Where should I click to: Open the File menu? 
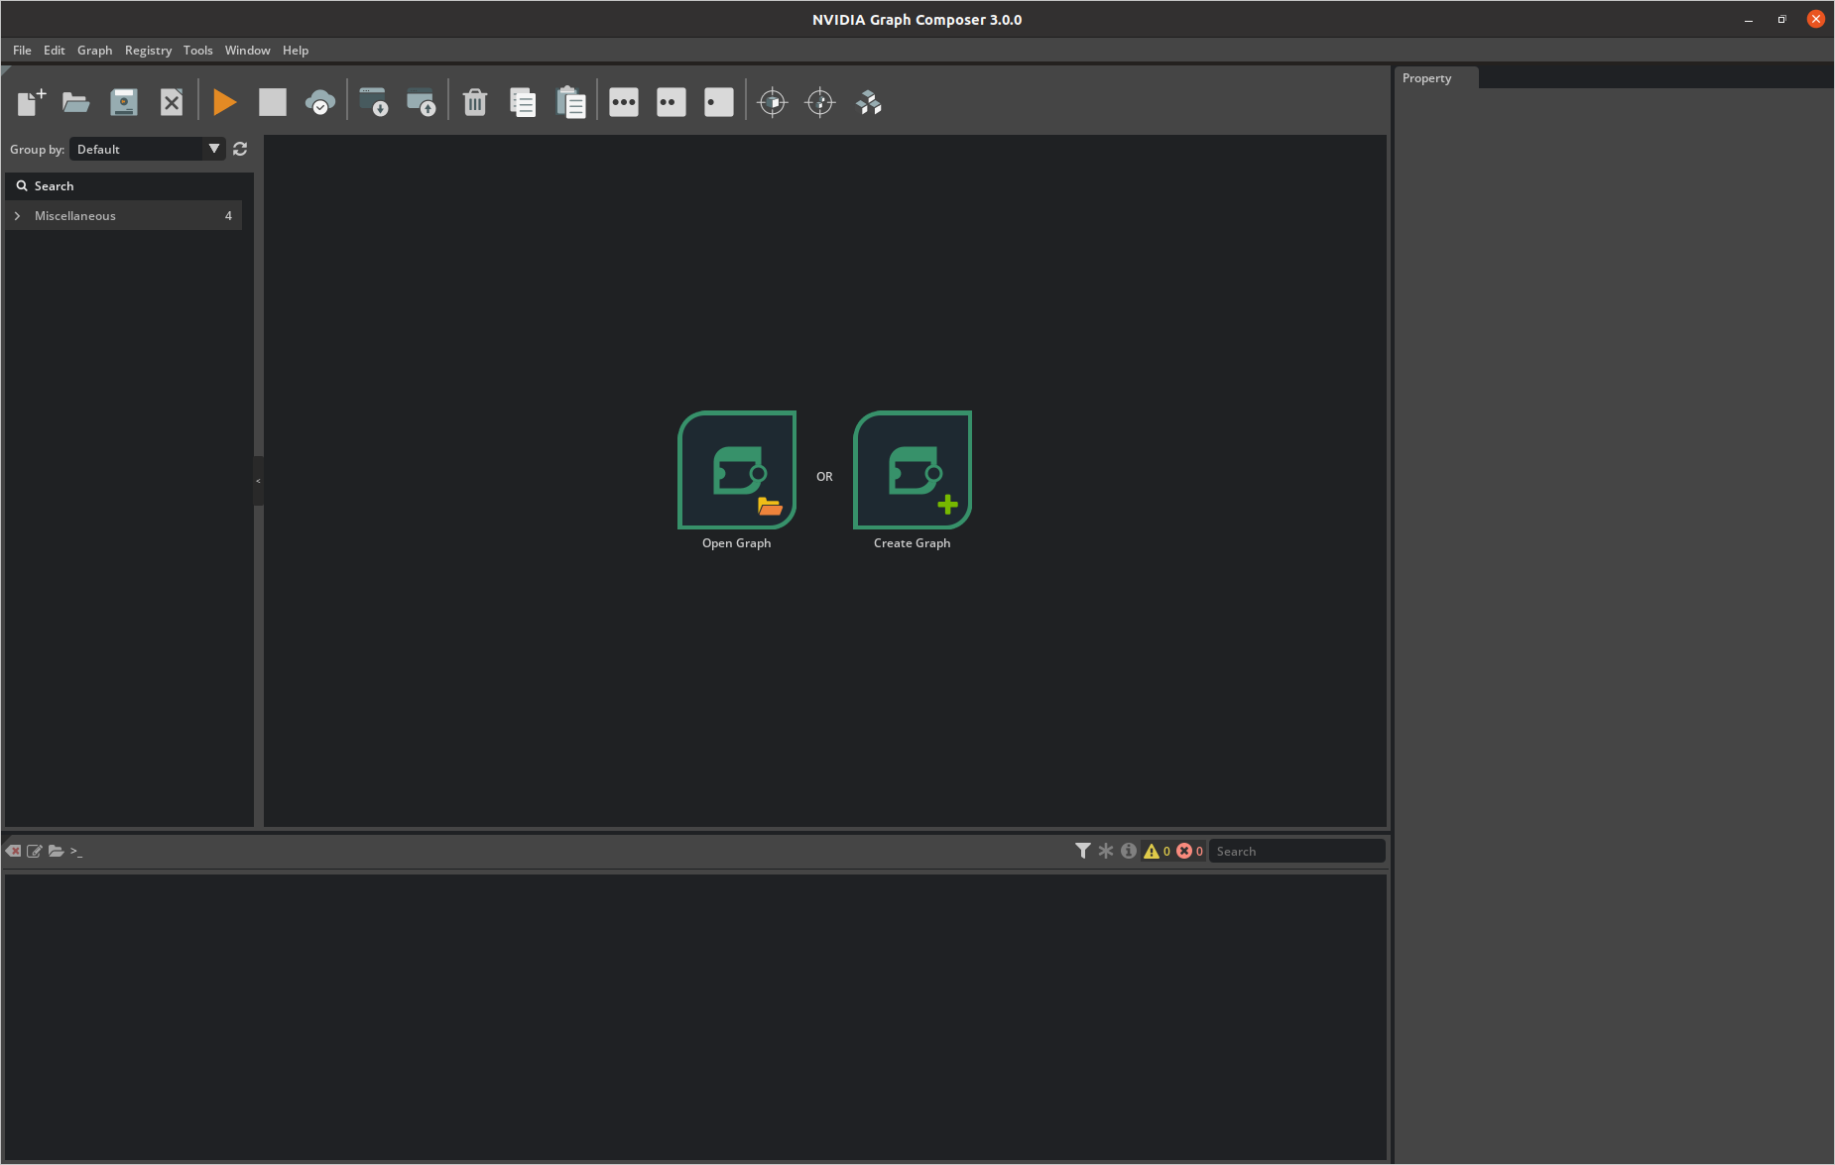coord(22,51)
